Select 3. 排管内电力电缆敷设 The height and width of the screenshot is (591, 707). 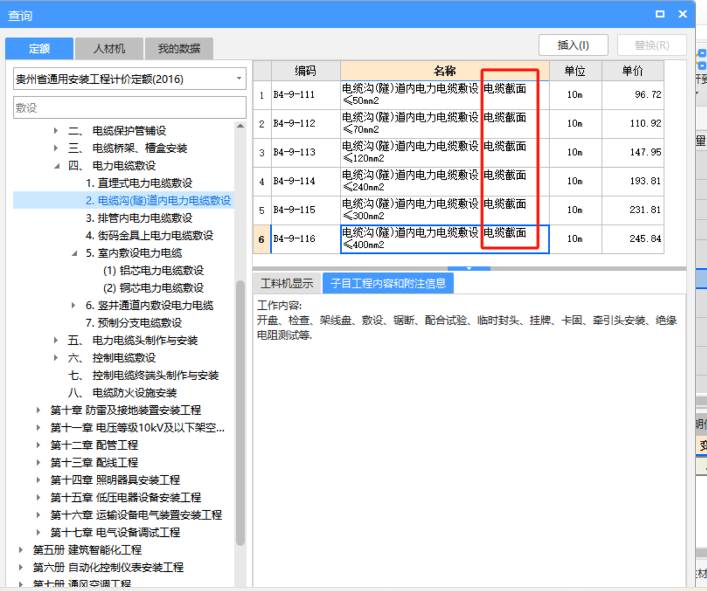click(139, 218)
